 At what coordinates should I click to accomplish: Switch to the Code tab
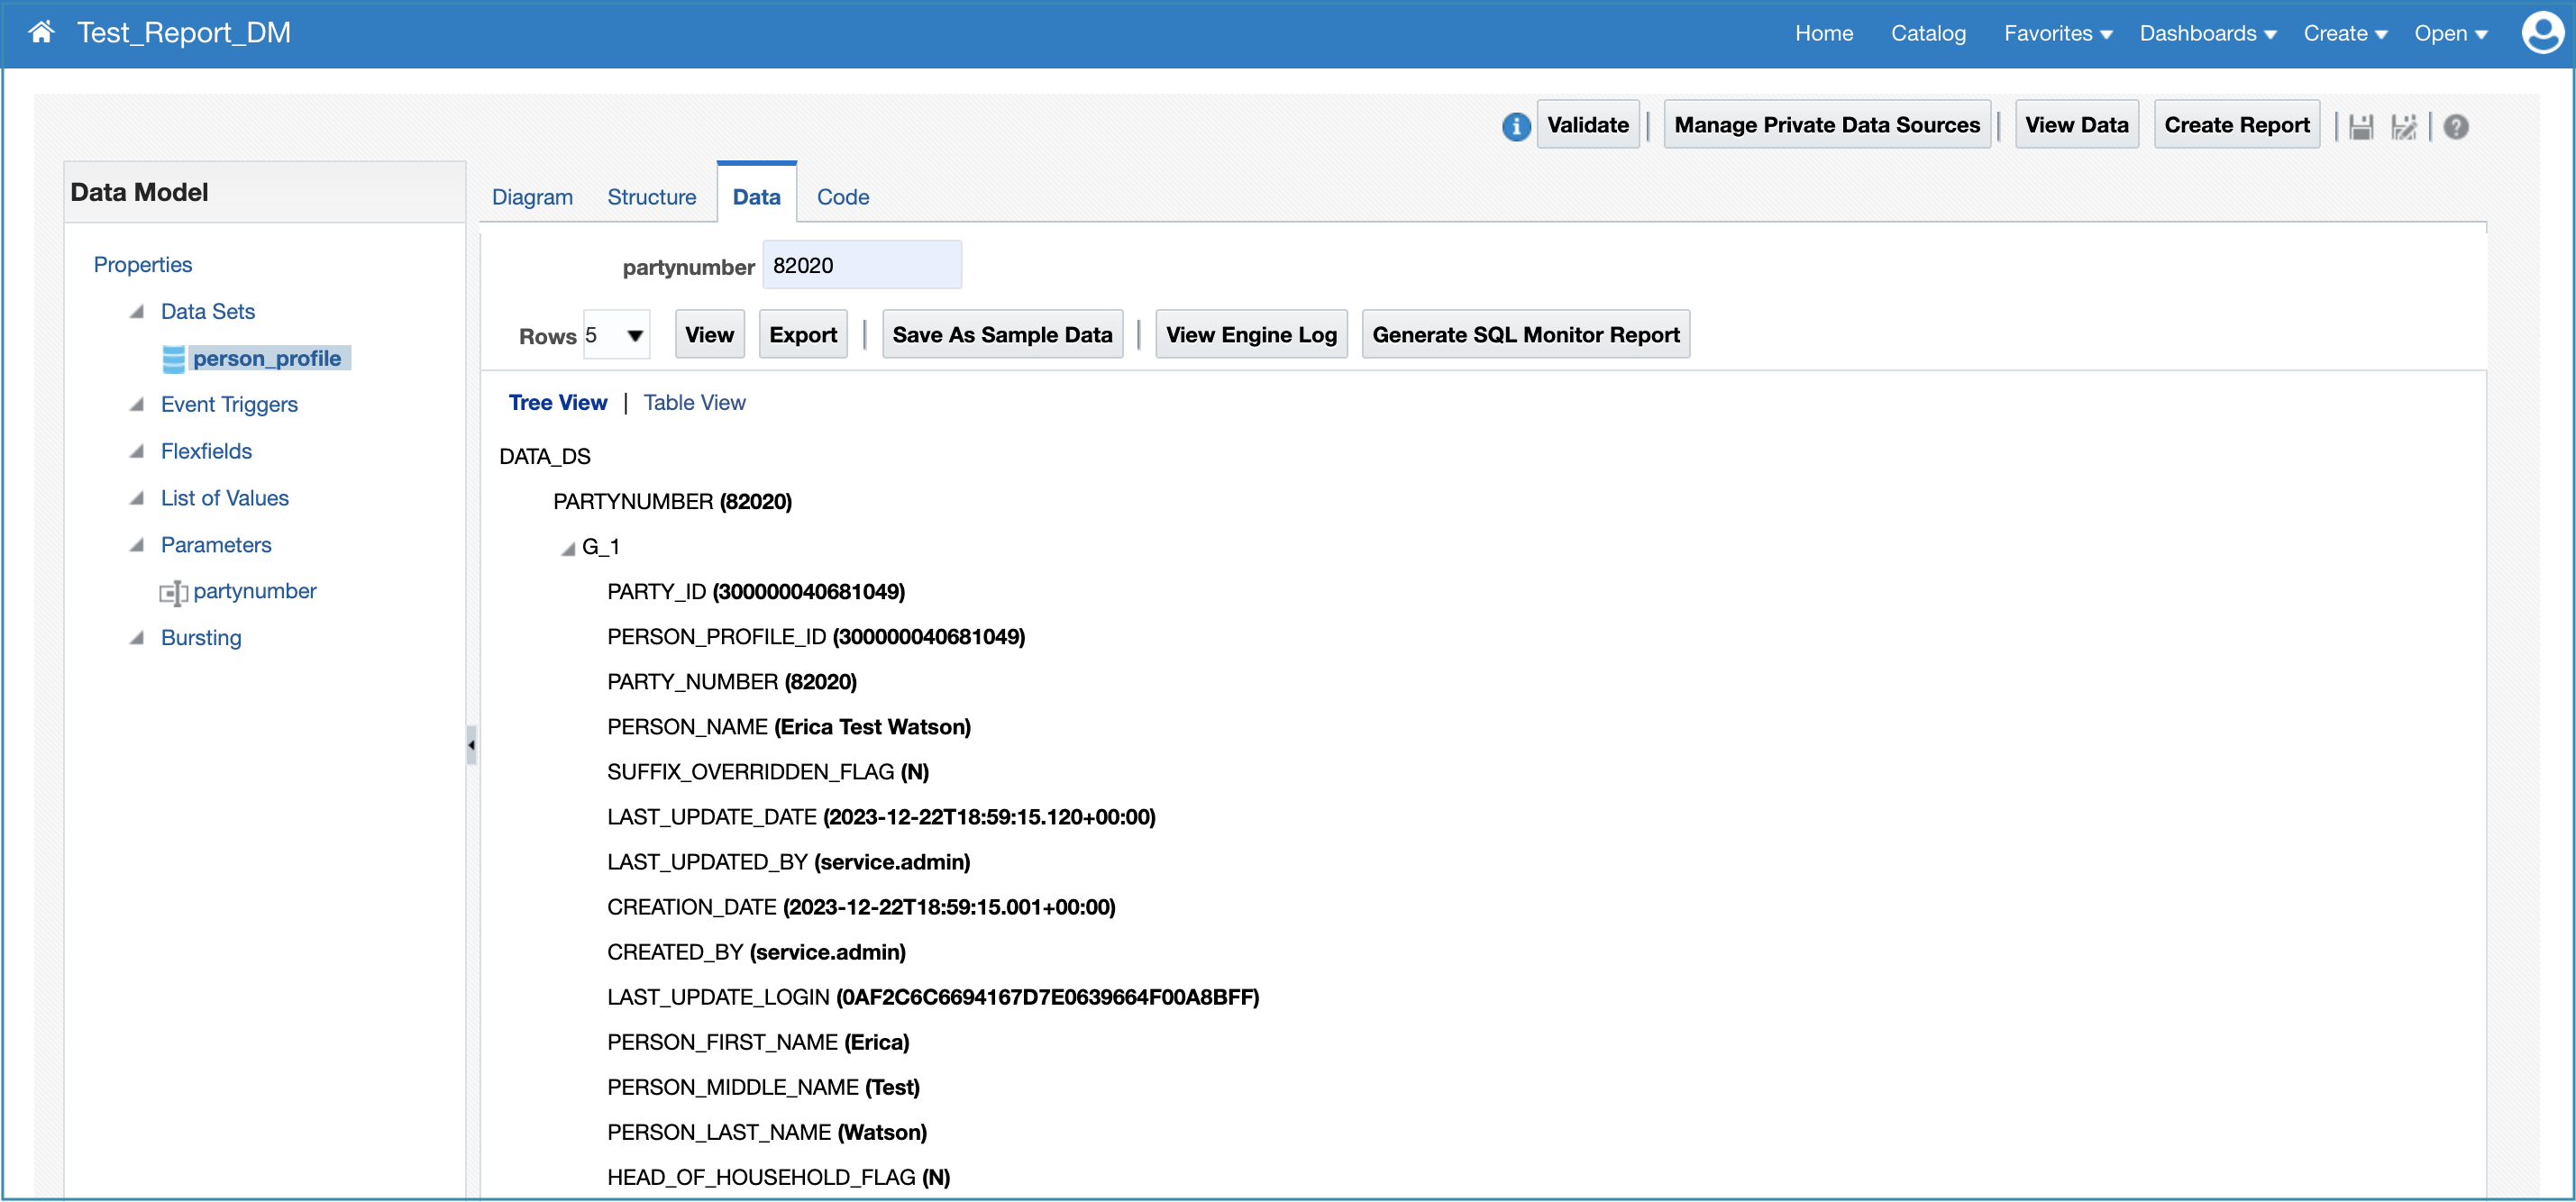click(x=842, y=198)
